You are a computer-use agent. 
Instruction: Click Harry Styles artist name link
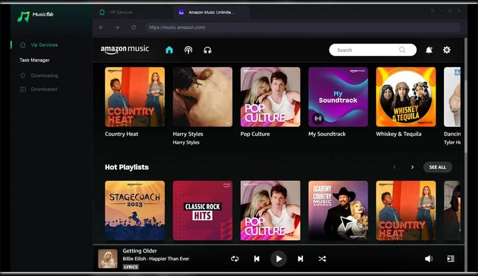(186, 142)
